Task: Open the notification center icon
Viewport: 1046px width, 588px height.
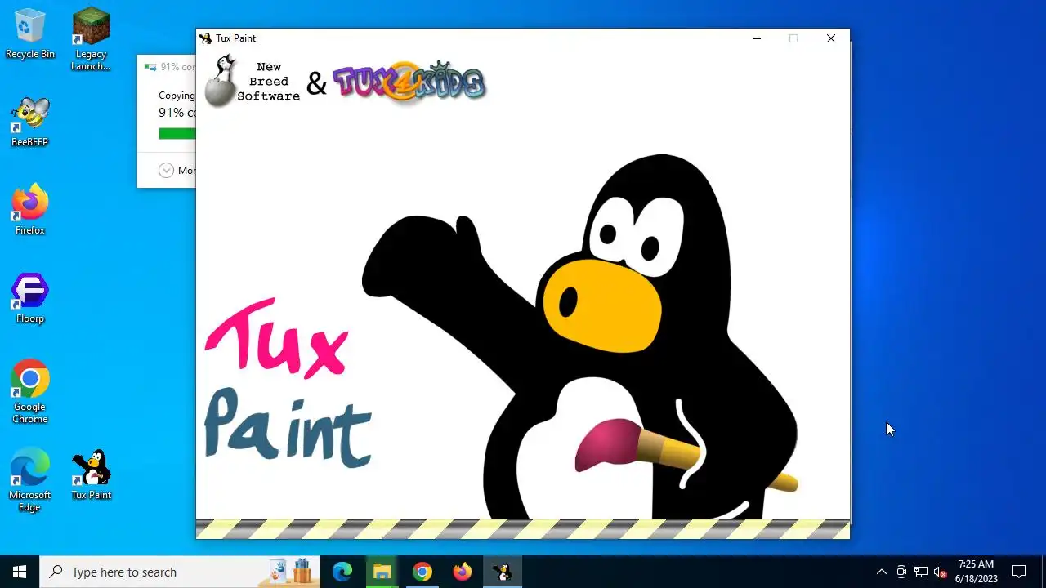Action: tap(1019, 572)
